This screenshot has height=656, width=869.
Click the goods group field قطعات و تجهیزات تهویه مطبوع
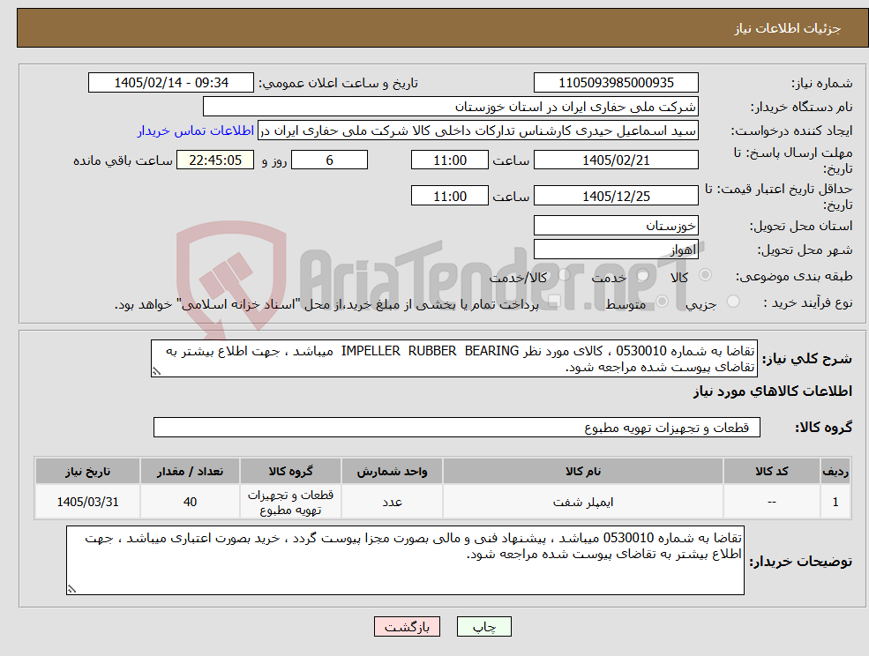click(x=457, y=427)
